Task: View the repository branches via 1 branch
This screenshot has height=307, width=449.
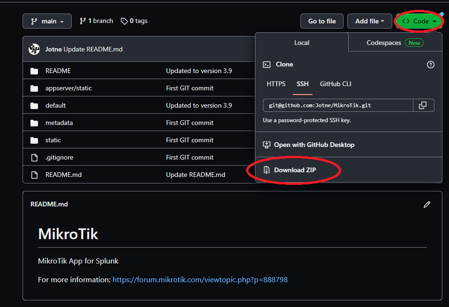Action: [96, 21]
